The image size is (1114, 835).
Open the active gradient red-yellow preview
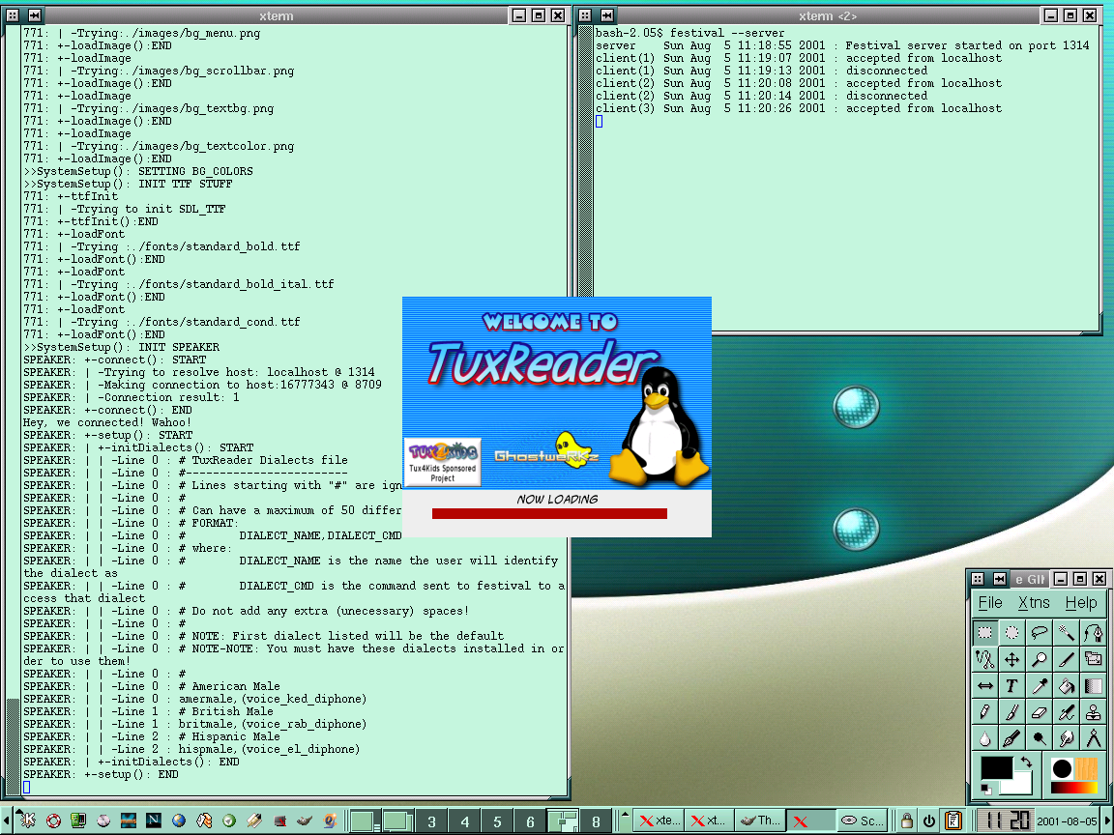[x=1074, y=788]
